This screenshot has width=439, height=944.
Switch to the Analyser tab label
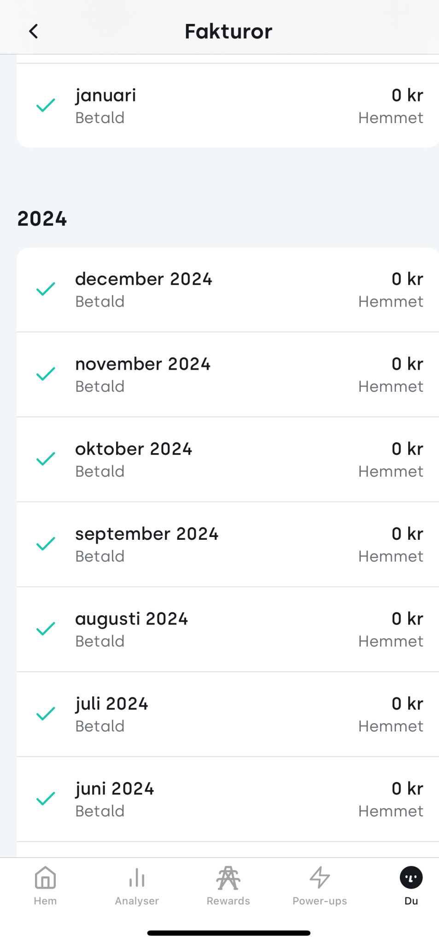137,901
